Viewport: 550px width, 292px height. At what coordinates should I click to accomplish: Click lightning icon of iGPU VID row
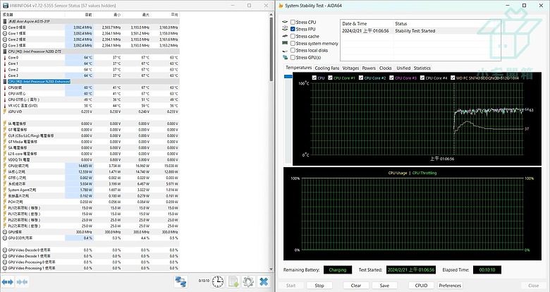click(5, 111)
